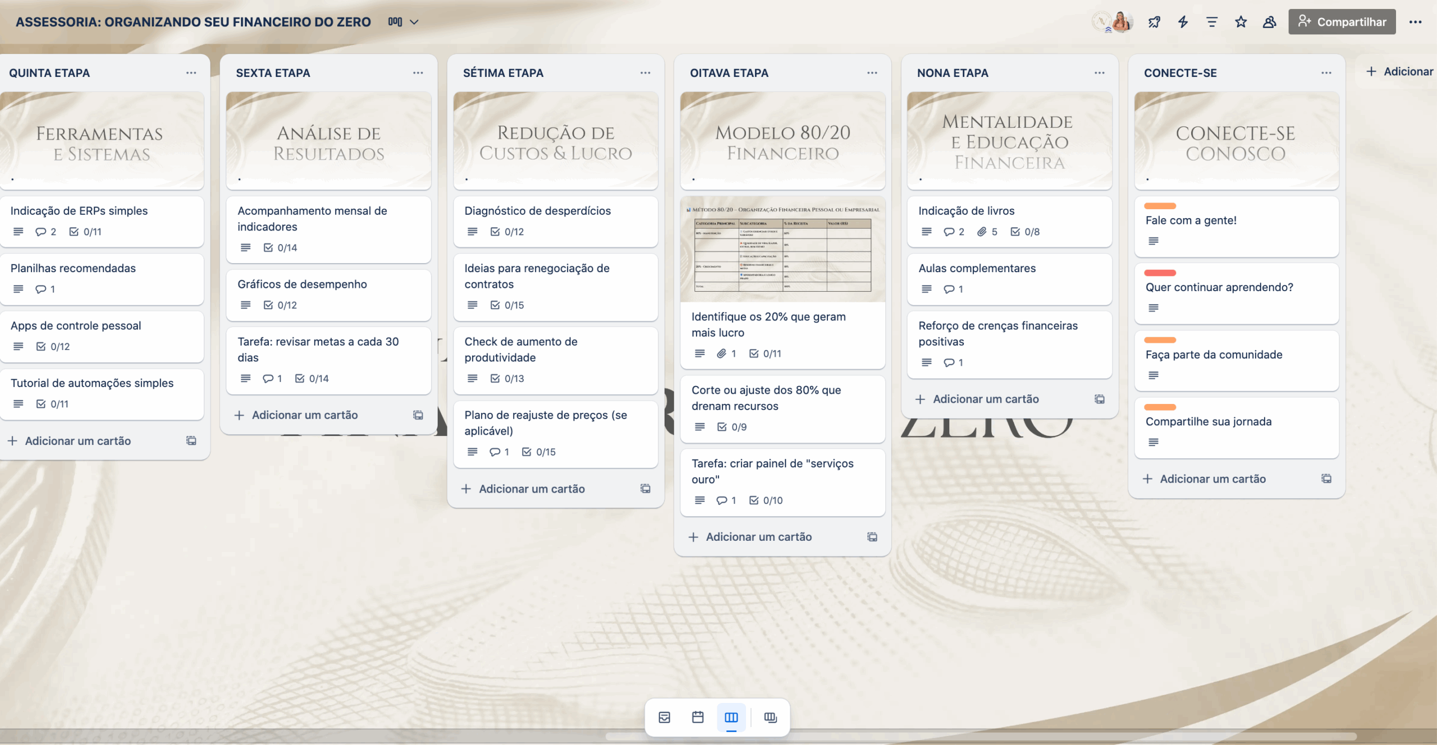Open checklist badge on Diagnóstico de desperdícios

pyautogui.click(x=507, y=232)
